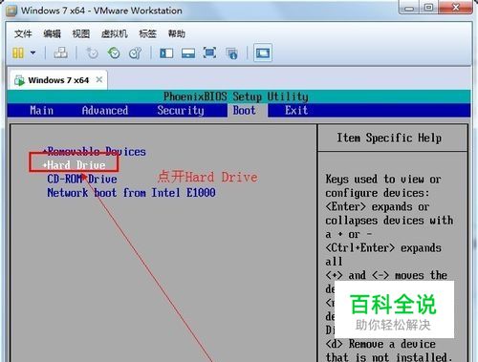The image size is (478, 362).
Task: Close the VMware Workstation window
Action: 455,8
